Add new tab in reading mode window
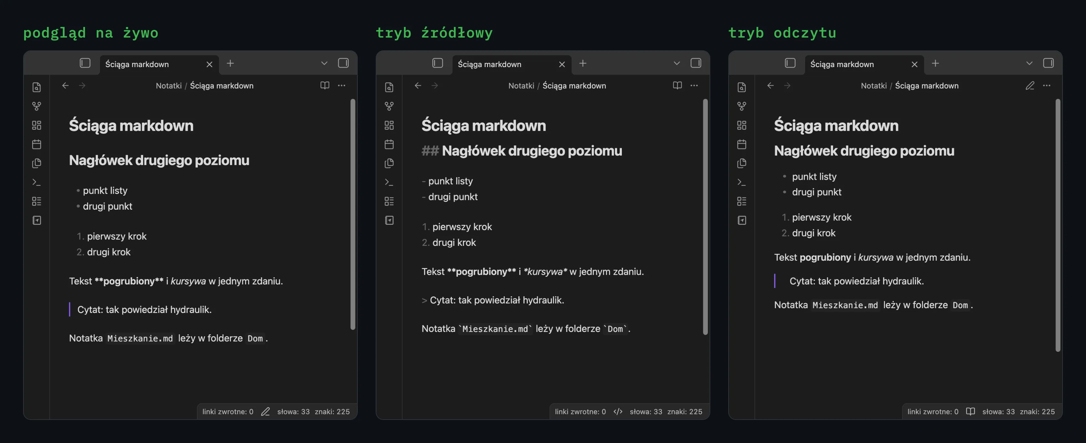Viewport: 1086px width, 443px height. pyautogui.click(x=935, y=63)
